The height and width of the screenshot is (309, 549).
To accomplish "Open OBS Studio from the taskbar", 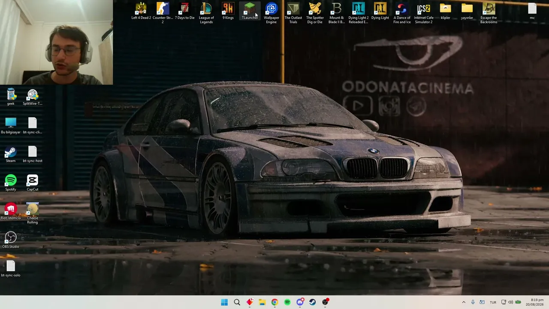I will (x=325, y=302).
